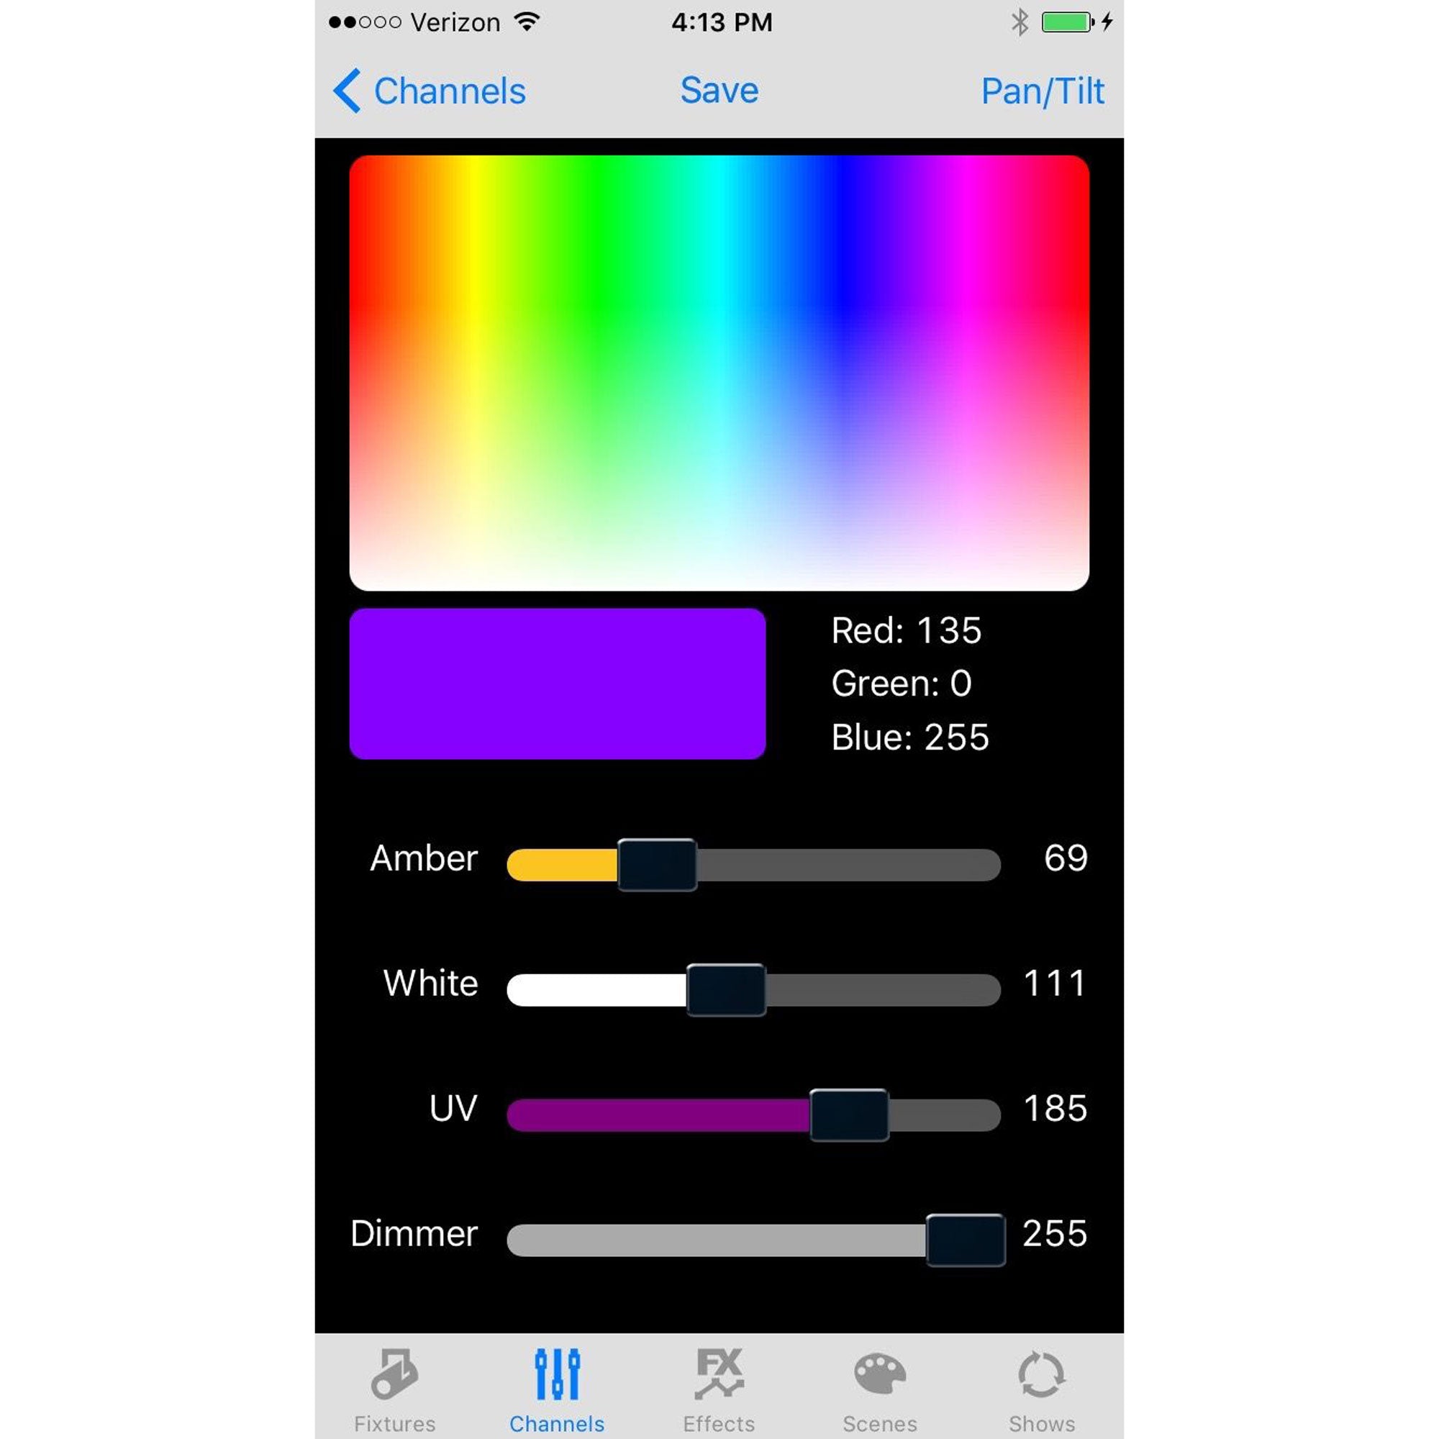Image resolution: width=1439 pixels, height=1439 pixels.
Task: Select the Channels tab
Action: click(556, 1390)
